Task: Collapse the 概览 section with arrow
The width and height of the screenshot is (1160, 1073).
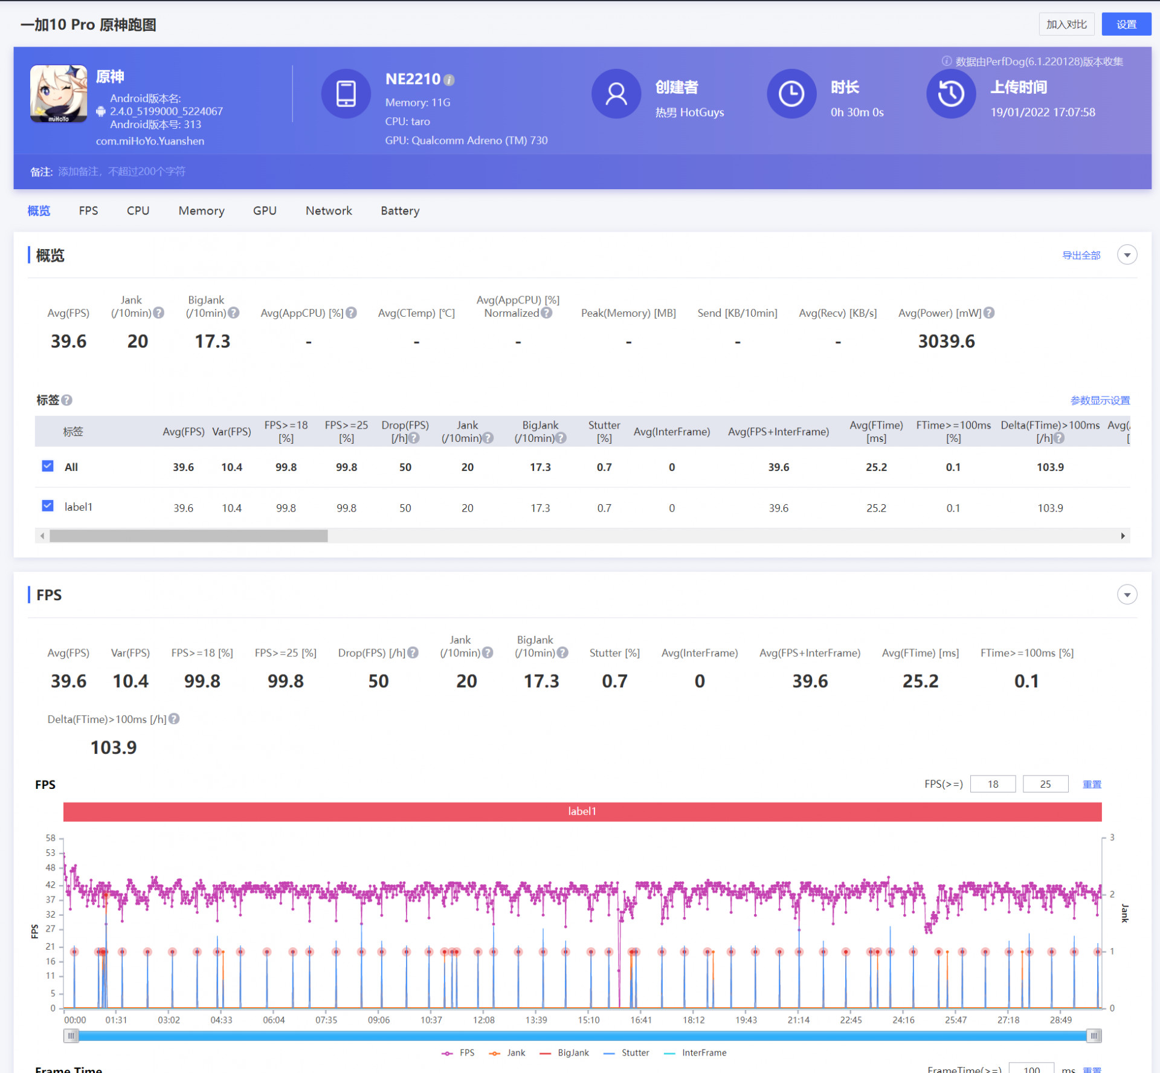Action: coord(1127,255)
